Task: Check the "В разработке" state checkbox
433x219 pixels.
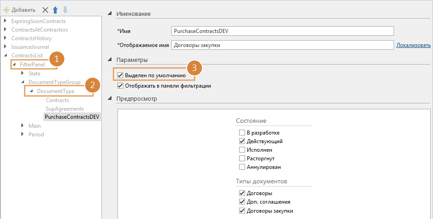Action: [242, 133]
